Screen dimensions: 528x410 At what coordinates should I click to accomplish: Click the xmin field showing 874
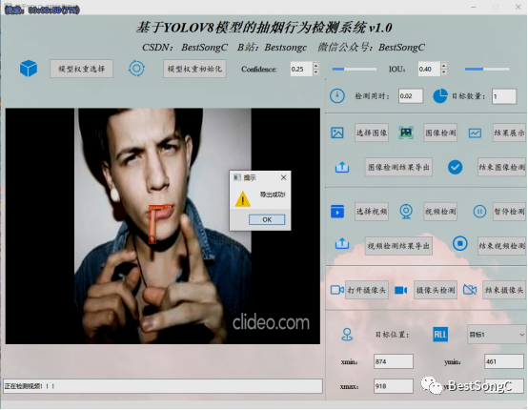[394, 361]
